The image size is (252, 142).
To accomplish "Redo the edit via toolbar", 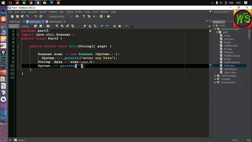I will click(41, 17).
